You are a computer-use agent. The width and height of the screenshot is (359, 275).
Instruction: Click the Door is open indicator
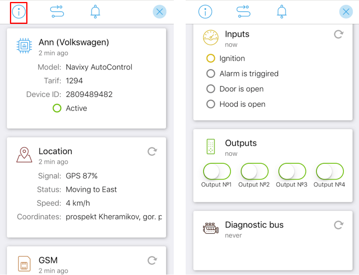[x=211, y=89]
